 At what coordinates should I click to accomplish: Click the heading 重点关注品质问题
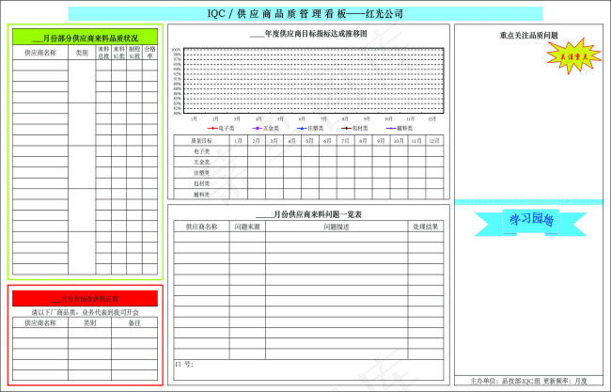pyautogui.click(x=529, y=36)
